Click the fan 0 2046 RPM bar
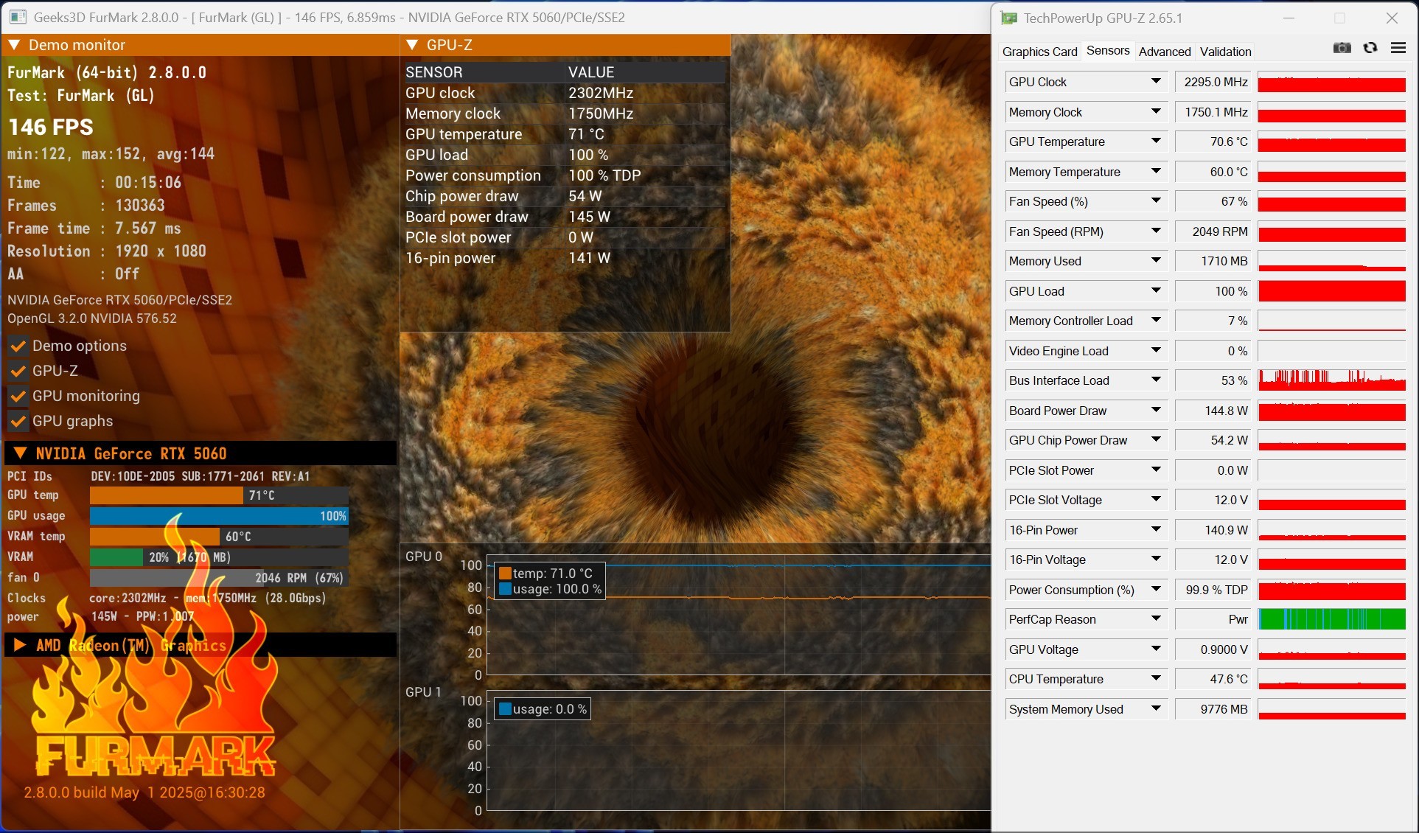 tap(219, 578)
